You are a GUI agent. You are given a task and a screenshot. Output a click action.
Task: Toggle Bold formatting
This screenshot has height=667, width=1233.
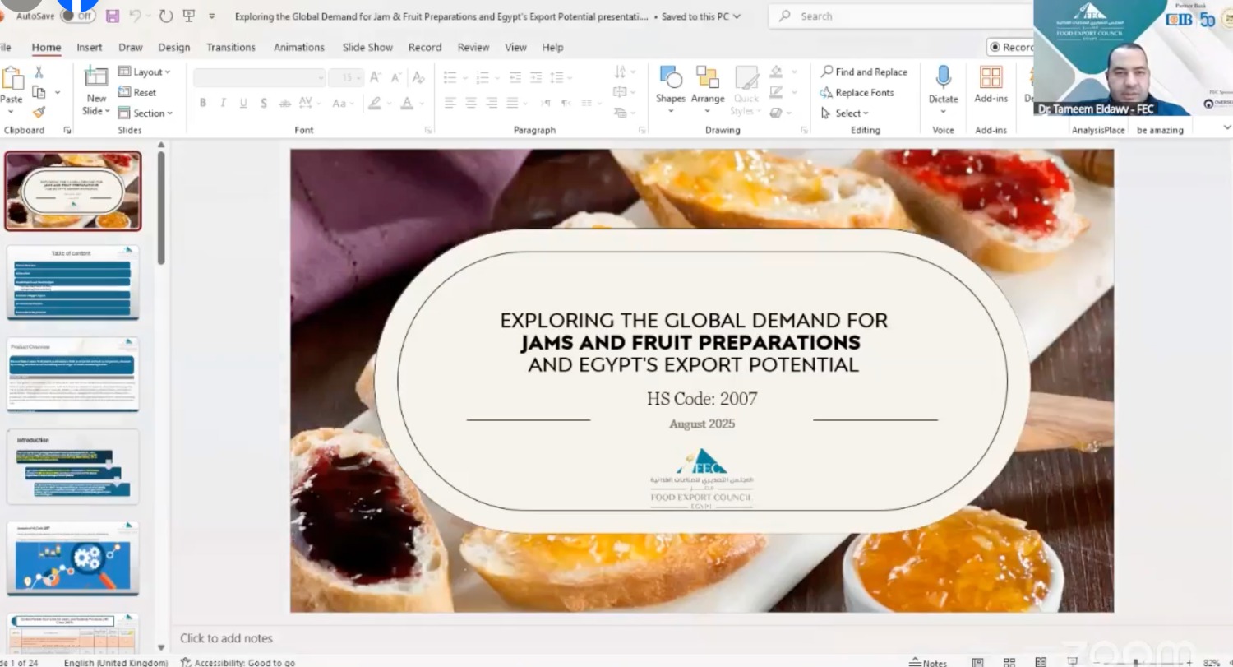202,103
